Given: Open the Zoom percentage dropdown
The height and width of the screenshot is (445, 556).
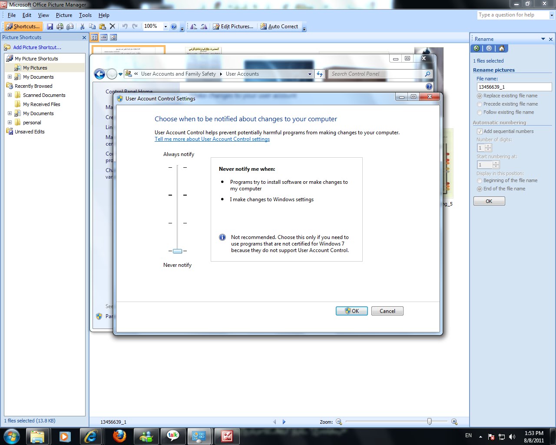Looking at the screenshot, I should tap(165, 26).
